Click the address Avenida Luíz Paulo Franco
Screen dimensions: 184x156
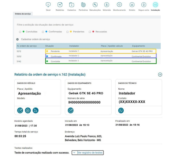[x=83, y=138]
